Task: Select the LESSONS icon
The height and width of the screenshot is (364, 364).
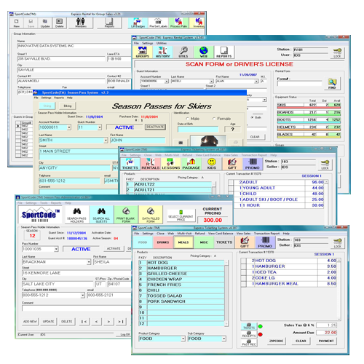Action: click(x=171, y=164)
